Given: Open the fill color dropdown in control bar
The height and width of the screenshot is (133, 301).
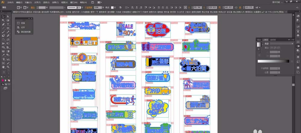Looking at the screenshot, I should pos(21,8).
